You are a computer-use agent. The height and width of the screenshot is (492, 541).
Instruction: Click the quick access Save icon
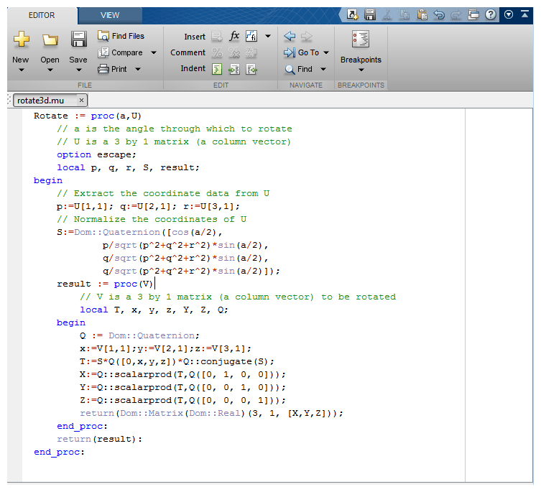click(370, 14)
